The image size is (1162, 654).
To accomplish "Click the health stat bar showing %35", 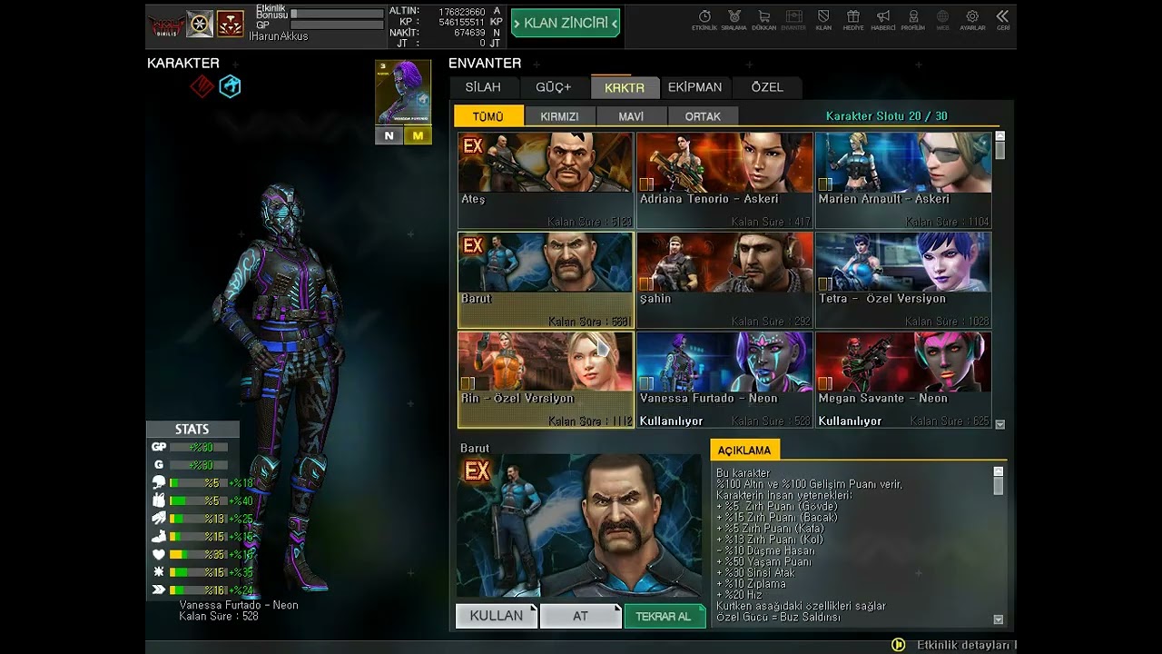I will tap(198, 554).
